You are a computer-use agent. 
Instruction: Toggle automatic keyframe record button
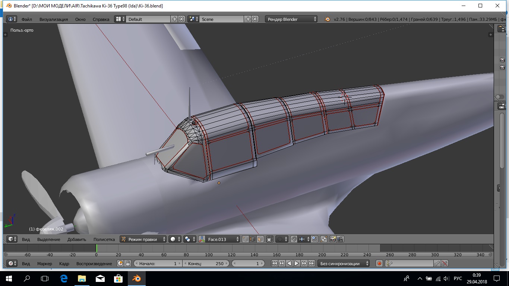pyautogui.click(x=379, y=263)
